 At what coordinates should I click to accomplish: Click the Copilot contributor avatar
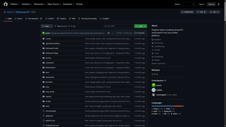coord(154,90)
